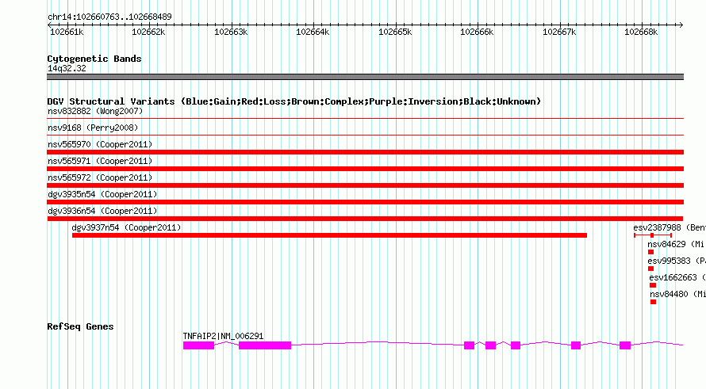Viewport: 706px width, 389px height.
Task: Click the small red square under nsv84480
Action: coord(654,302)
